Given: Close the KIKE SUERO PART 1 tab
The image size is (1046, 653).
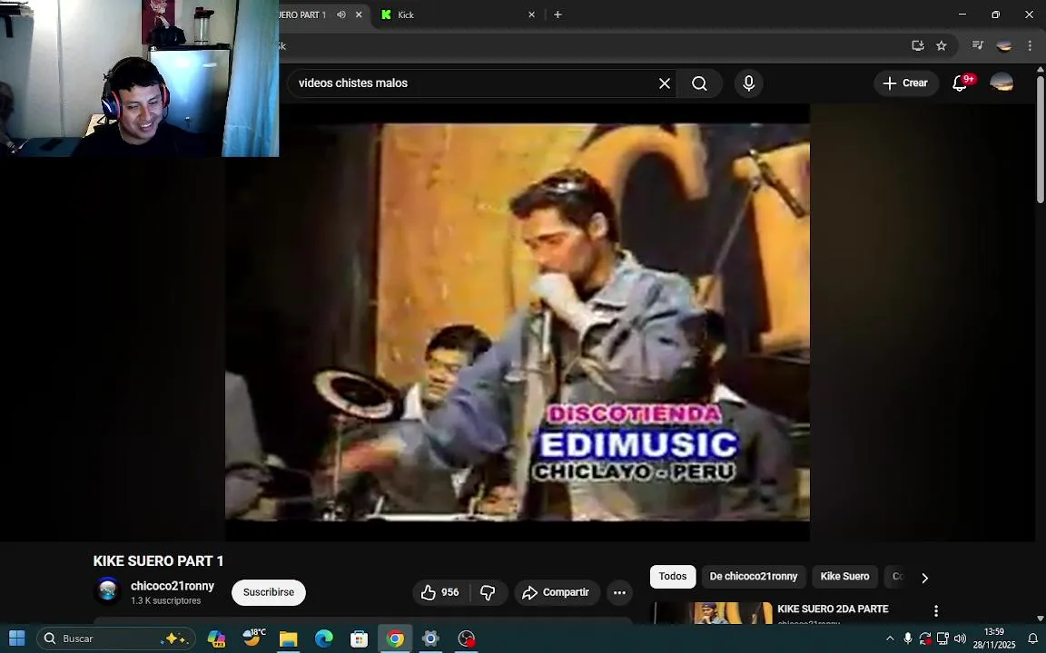Looking at the screenshot, I should pyautogui.click(x=359, y=15).
